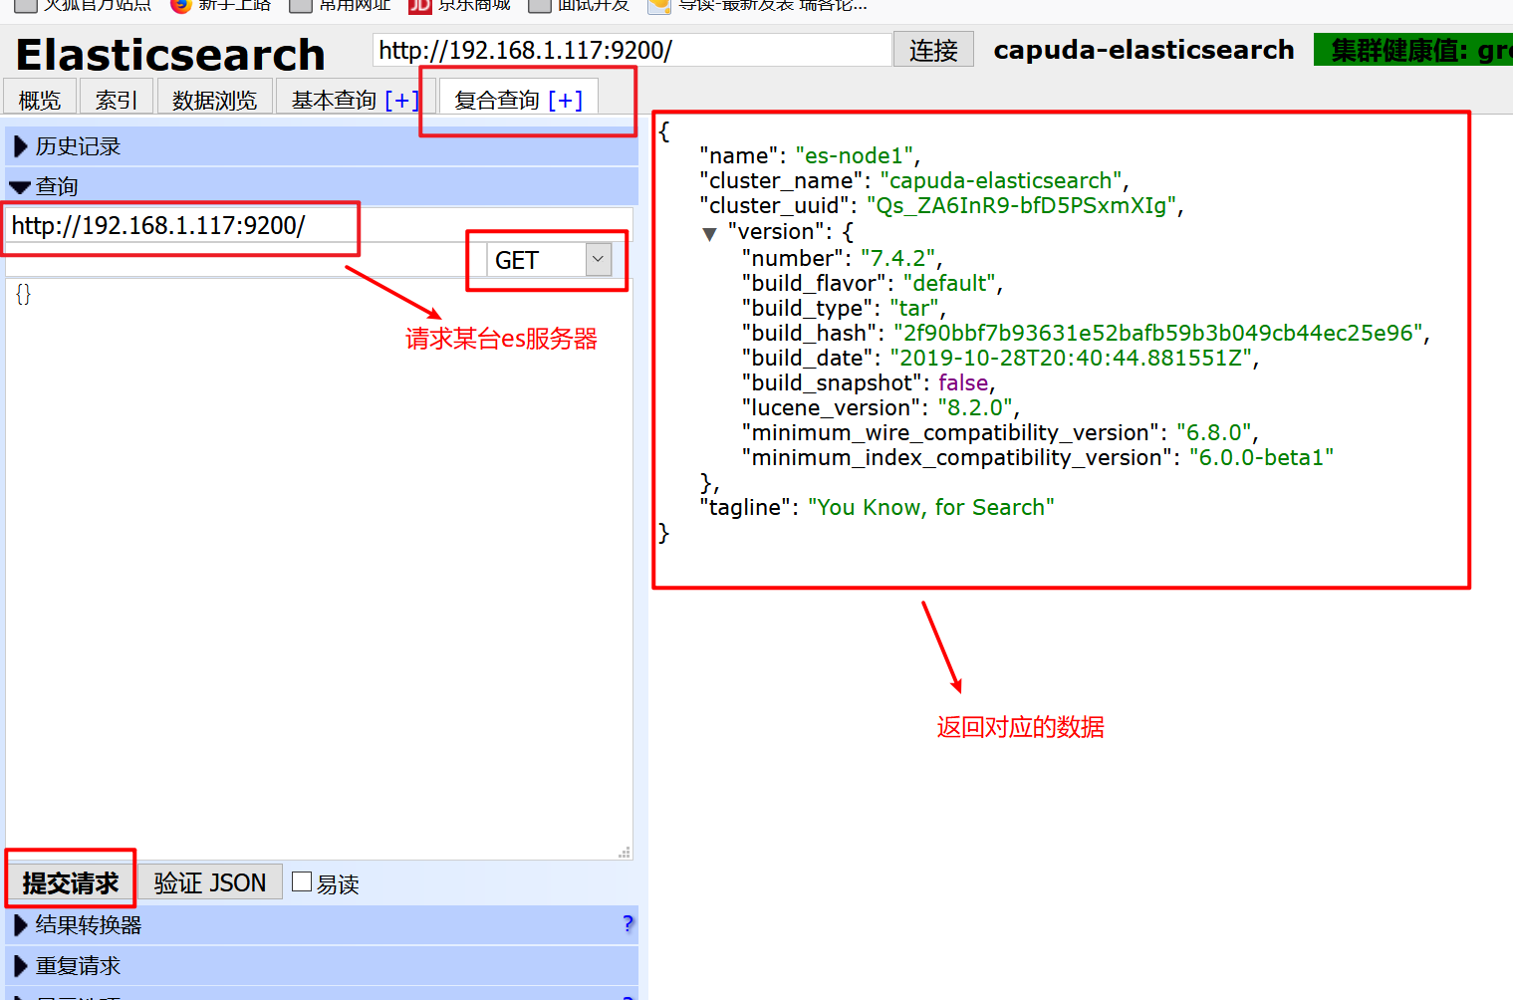Click the version number "7.4.2"
Screen dimensions: 1513x1000
click(897, 258)
